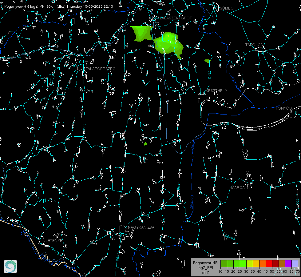Viewport: 301px width, 277px height.
Task: Click the road number label 07404
Action: click(71, 35)
